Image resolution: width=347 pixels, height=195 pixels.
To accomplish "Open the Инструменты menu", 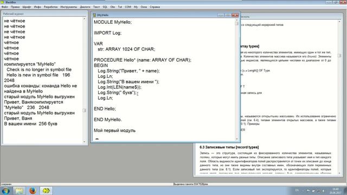I will pos(69,7).
